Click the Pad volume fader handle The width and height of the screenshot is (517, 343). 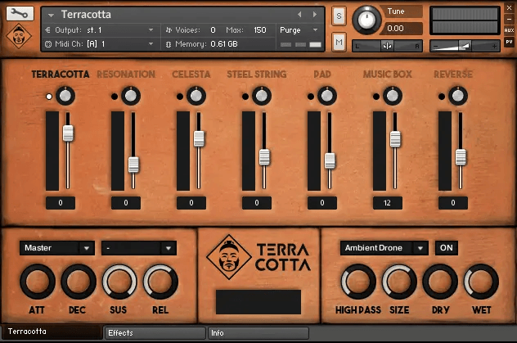pyautogui.click(x=330, y=161)
